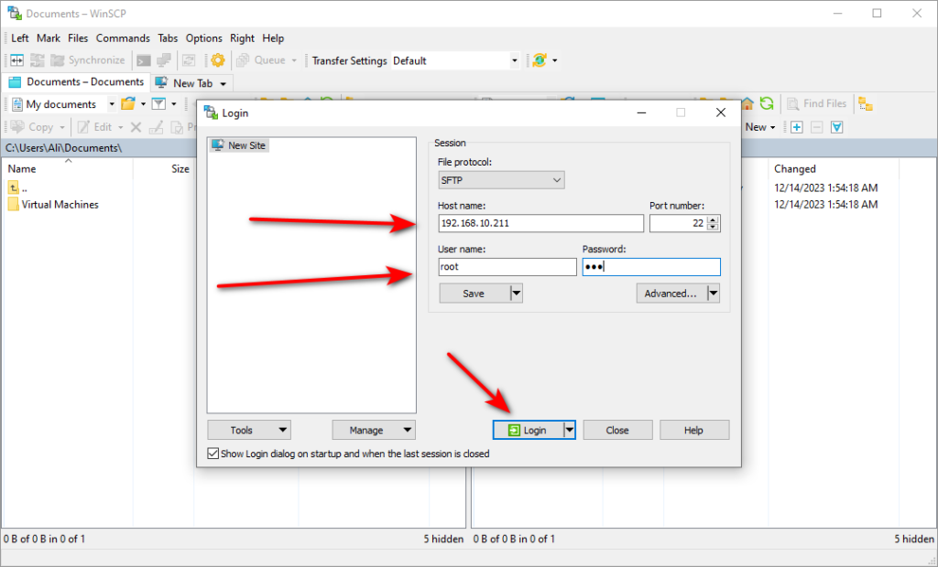Open the Help menu in menu bar
The width and height of the screenshot is (938, 567).
pos(273,38)
